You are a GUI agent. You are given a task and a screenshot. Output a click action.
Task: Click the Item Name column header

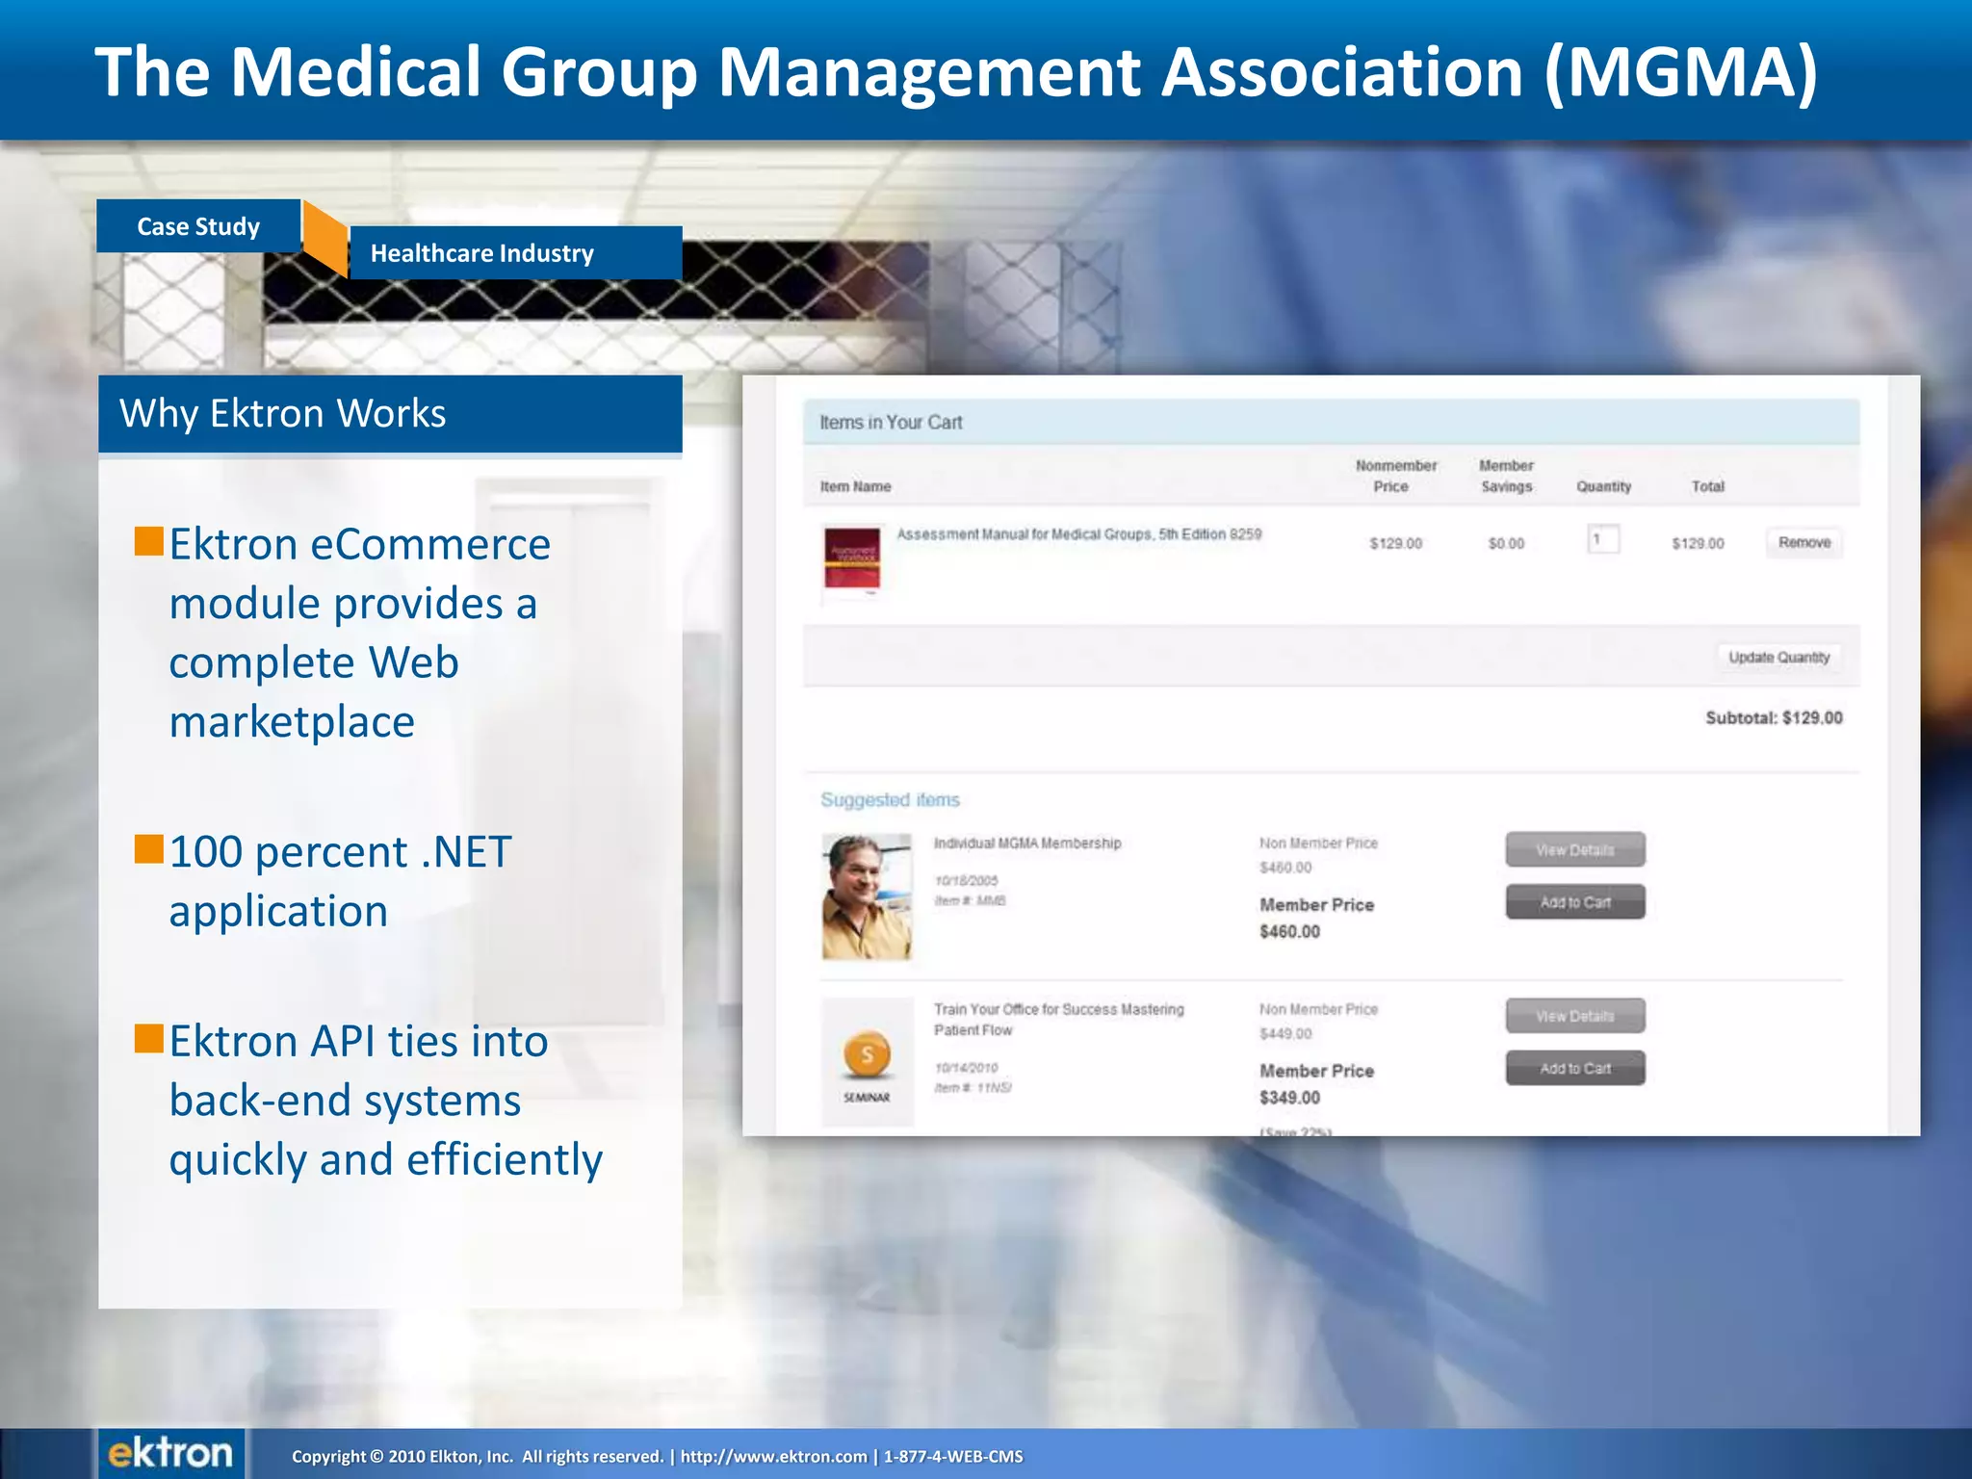coord(855,486)
